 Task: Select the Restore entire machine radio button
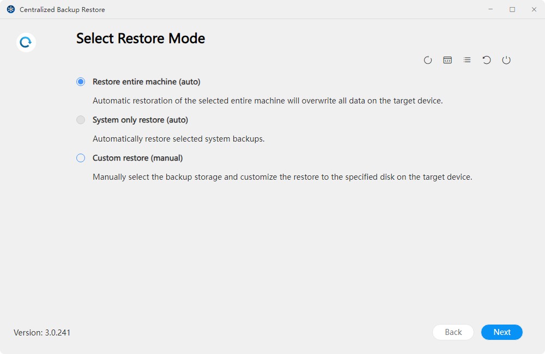pyautogui.click(x=81, y=82)
